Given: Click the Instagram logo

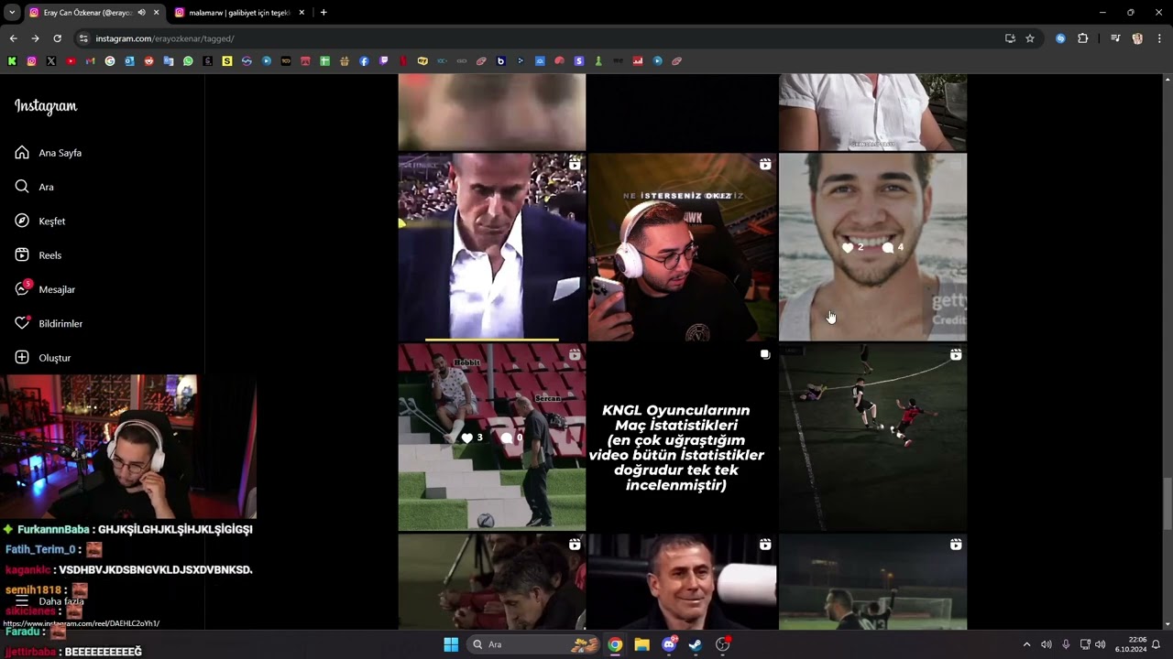Looking at the screenshot, I should 46,106.
